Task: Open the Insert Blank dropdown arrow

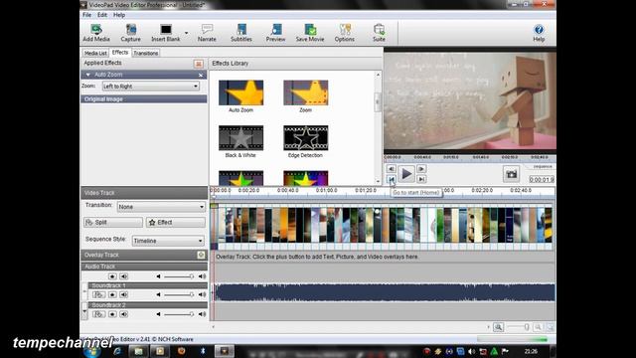Action: [186, 33]
